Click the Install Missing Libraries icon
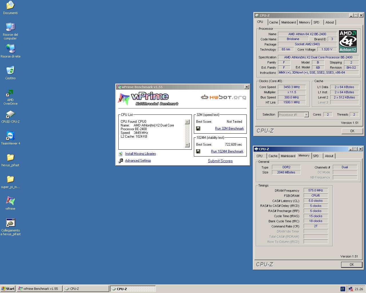366x293 pixels. [121, 154]
